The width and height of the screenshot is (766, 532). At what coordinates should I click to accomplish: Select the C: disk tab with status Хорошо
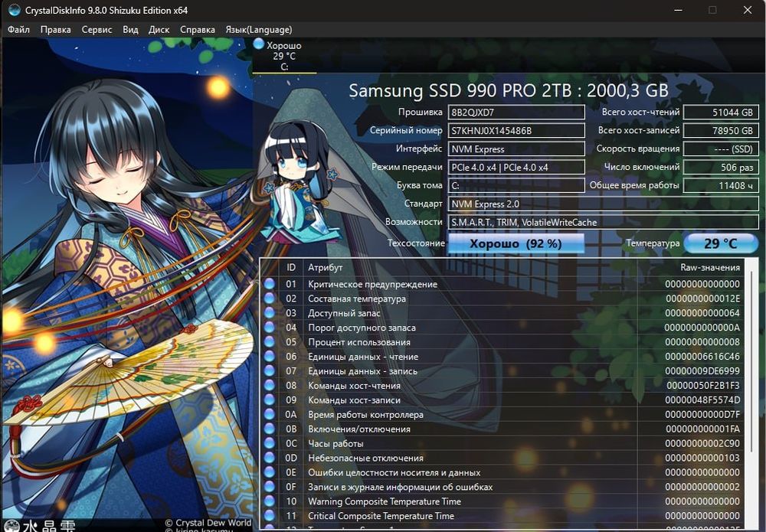coord(284,56)
